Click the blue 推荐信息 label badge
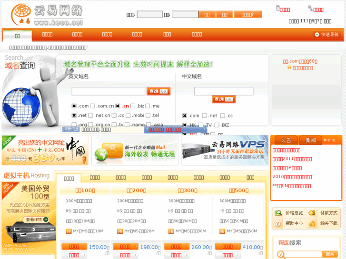Viewport: 346px width, 259px height. pyautogui.click(x=71, y=129)
